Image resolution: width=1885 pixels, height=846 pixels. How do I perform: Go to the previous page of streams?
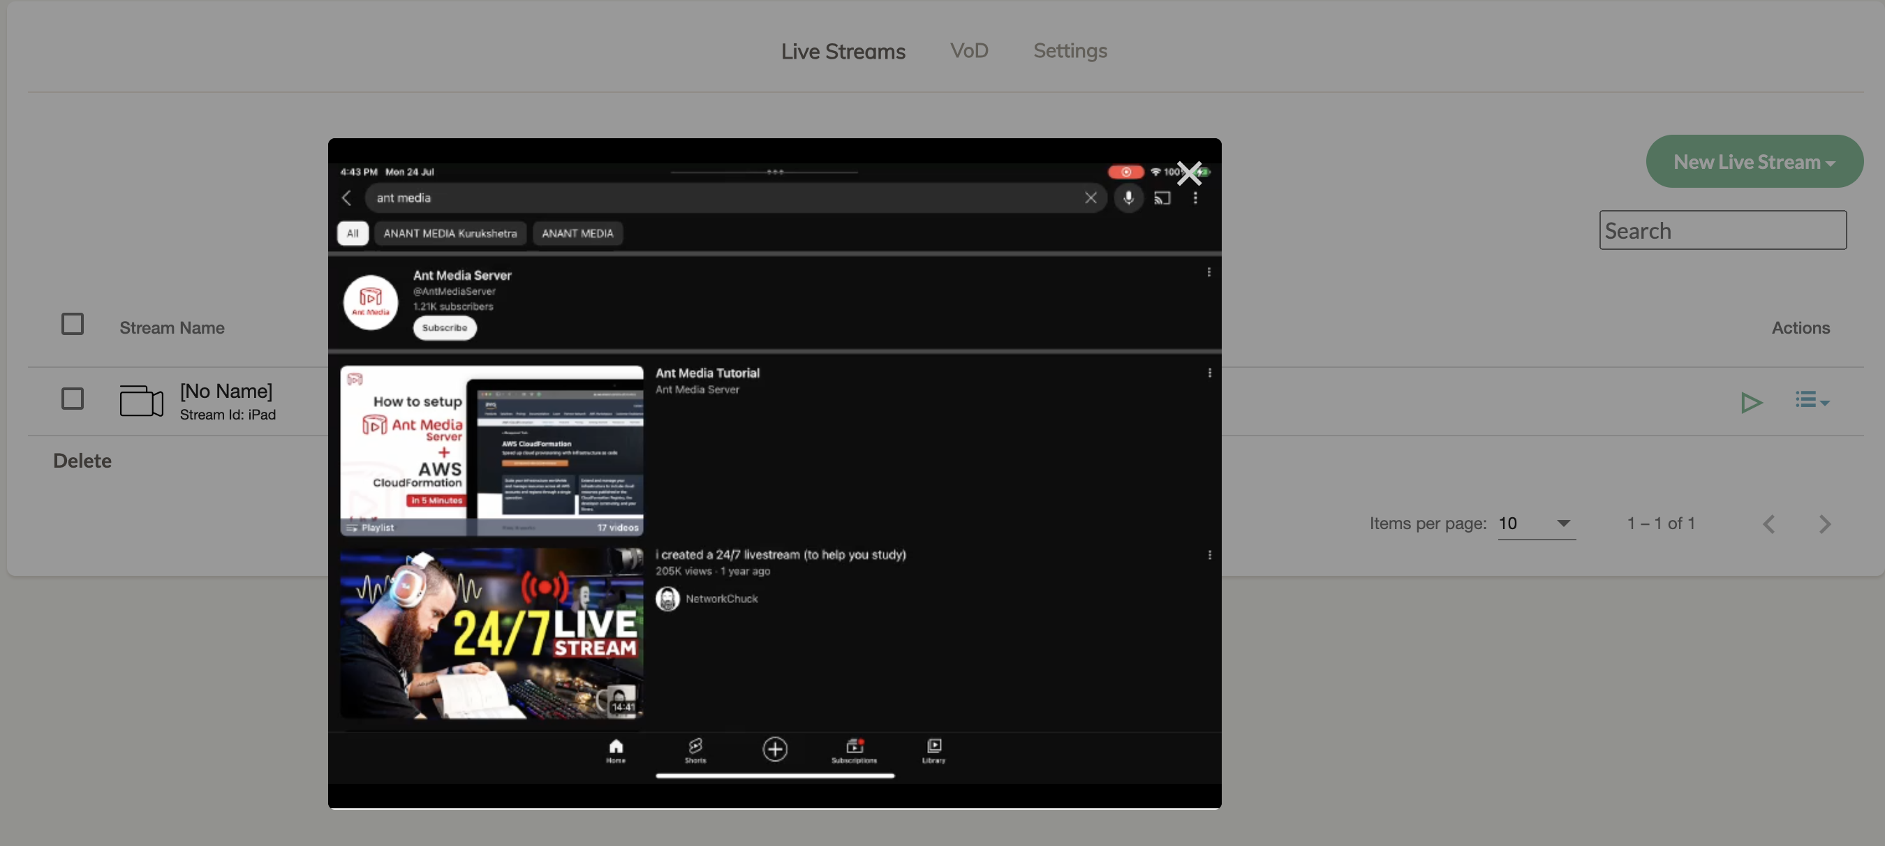[x=1768, y=524]
